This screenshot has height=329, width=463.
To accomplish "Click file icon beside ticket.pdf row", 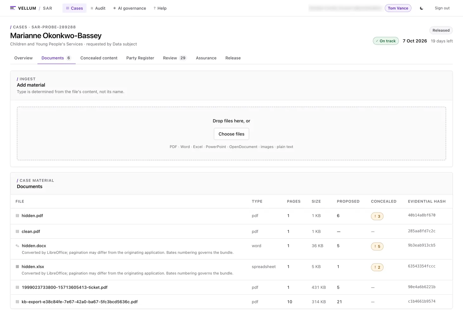I will [17, 288].
